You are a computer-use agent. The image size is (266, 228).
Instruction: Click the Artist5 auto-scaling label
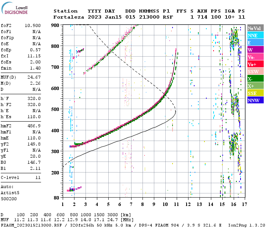click(x=10, y=193)
